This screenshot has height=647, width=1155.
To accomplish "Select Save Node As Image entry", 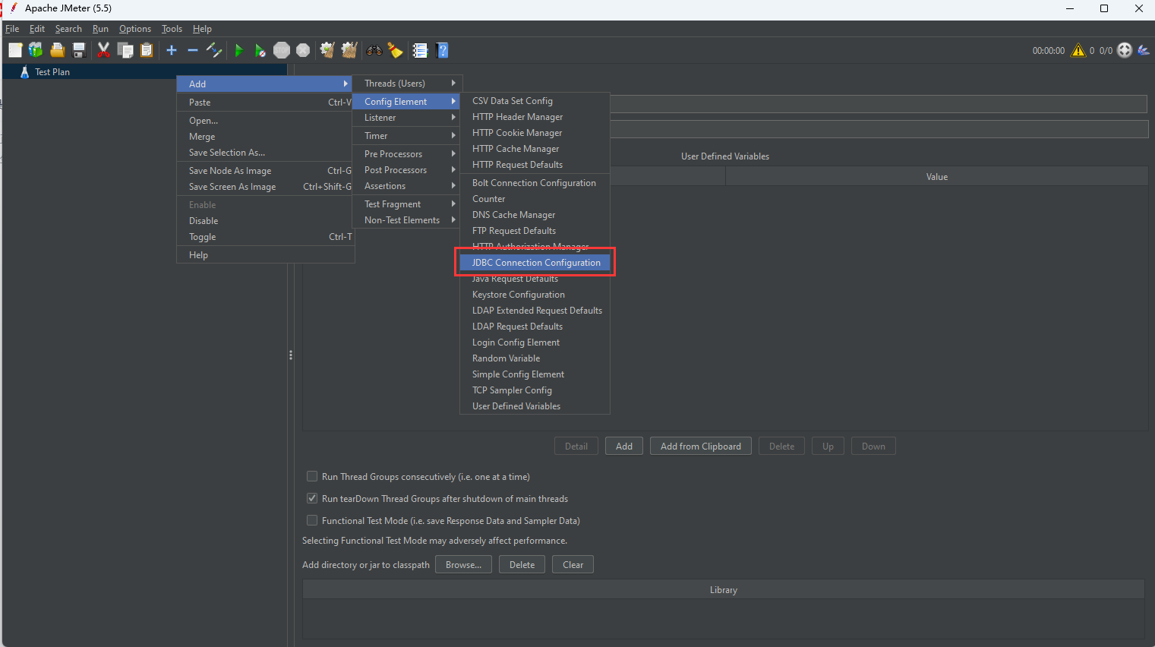I will coord(266,171).
